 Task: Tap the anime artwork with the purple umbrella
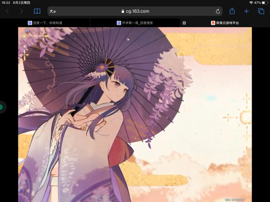coord(135,114)
